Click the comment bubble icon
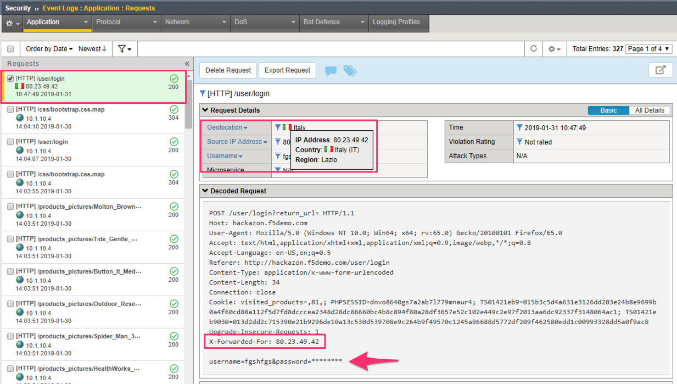The image size is (677, 384). (331, 70)
